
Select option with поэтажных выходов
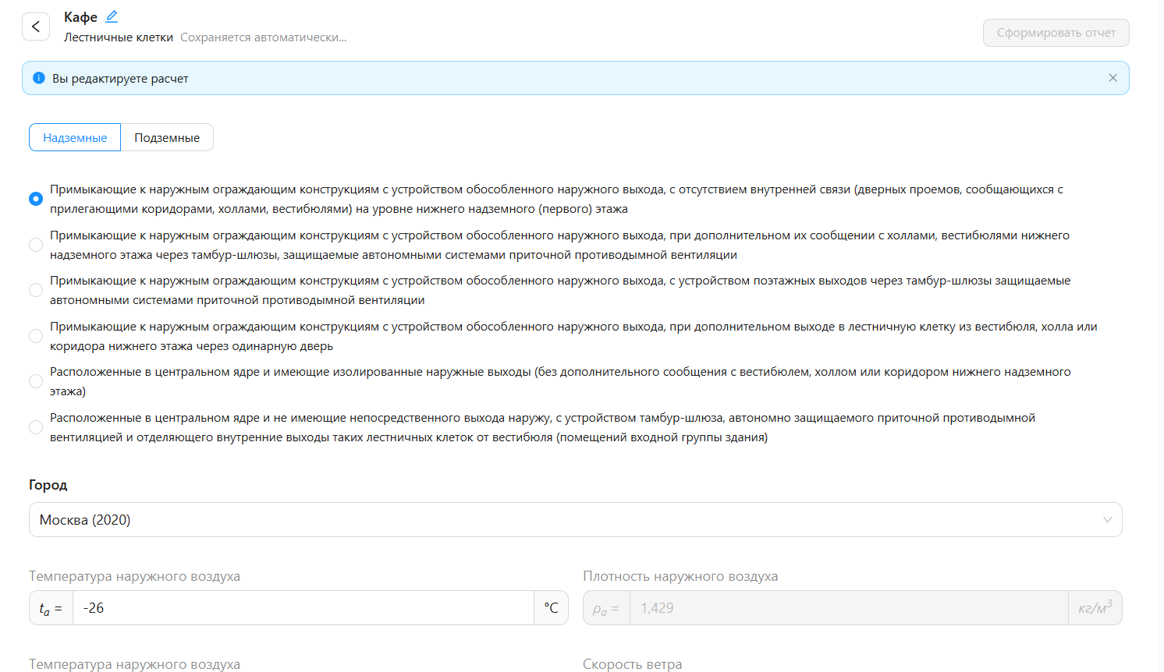pyautogui.click(x=36, y=290)
